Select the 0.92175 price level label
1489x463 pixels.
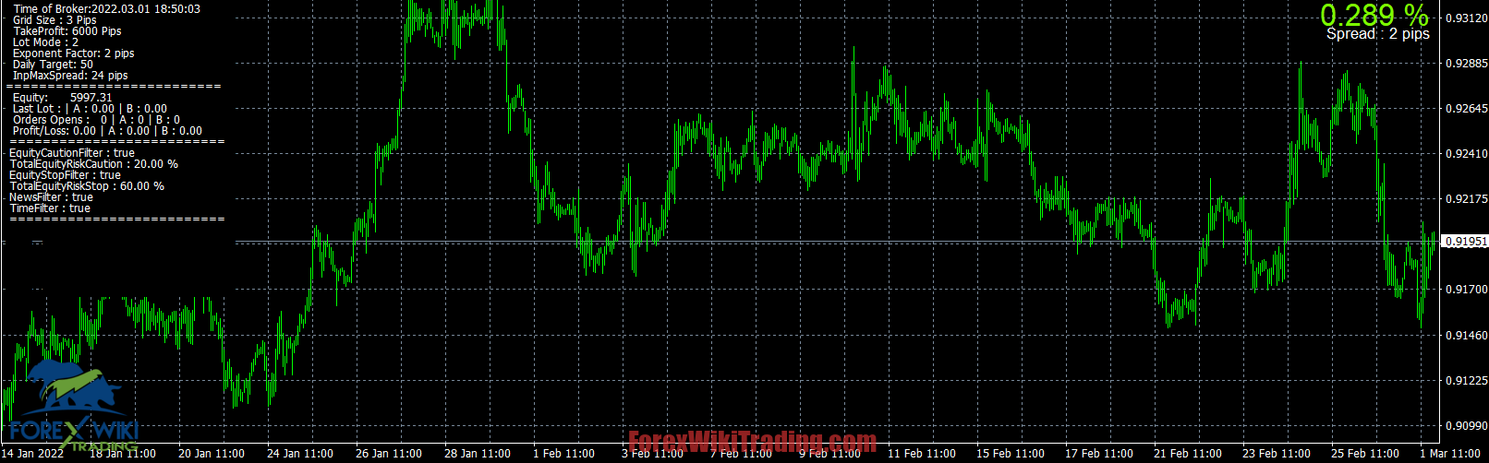tap(1465, 199)
